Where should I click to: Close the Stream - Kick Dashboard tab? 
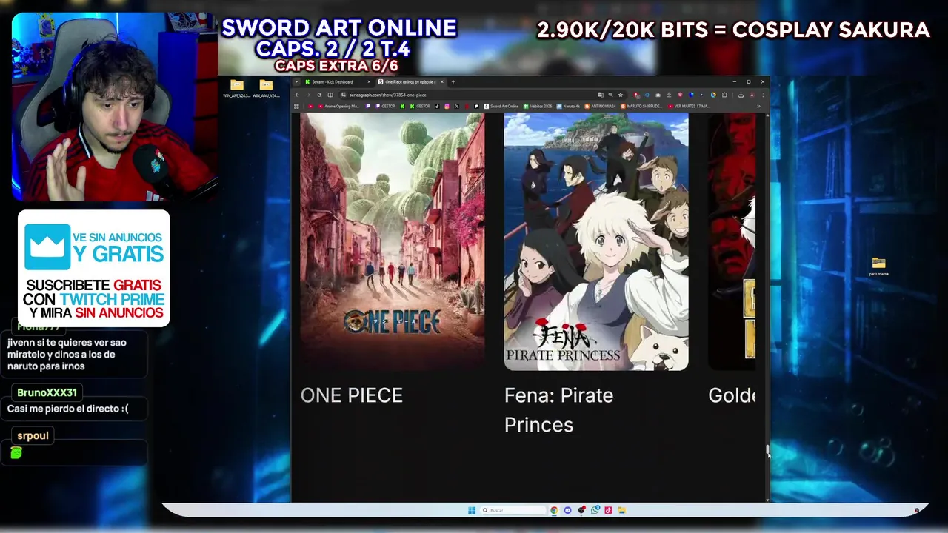(x=369, y=81)
